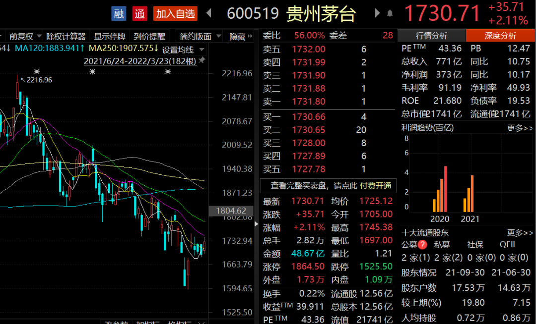536x324 pixels.
Task: Click stock code 600519 in the header
Action: click(253, 14)
